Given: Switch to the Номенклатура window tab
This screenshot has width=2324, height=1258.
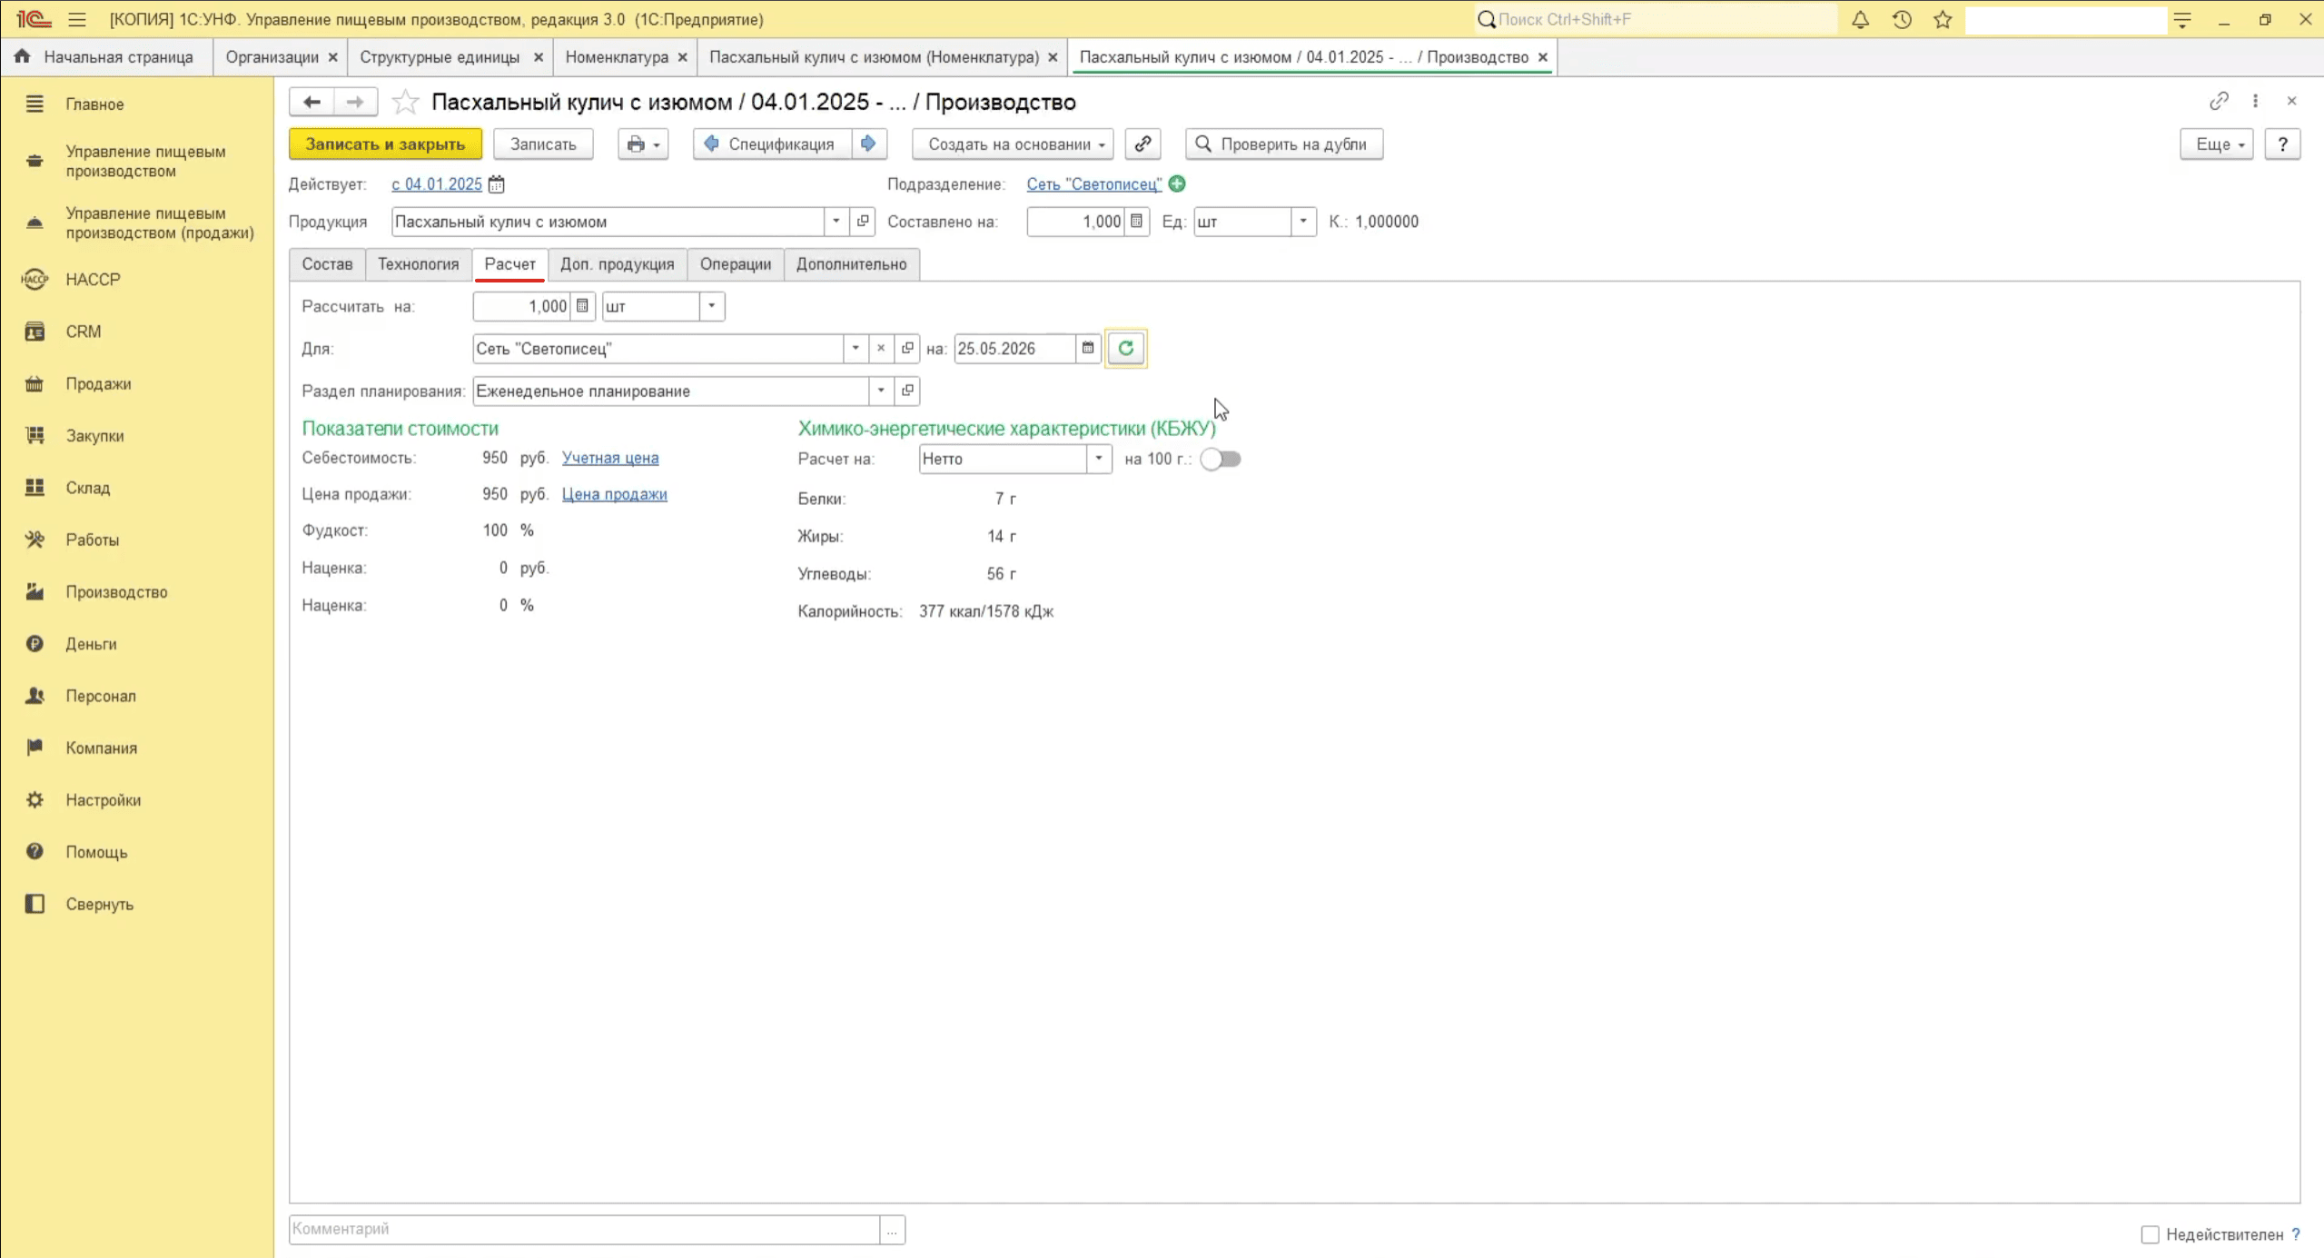Looking at the screenshot, I should [617, 57].
